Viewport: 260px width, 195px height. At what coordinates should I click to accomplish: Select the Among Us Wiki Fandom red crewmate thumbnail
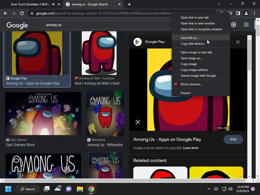click(x=99, y=53)
